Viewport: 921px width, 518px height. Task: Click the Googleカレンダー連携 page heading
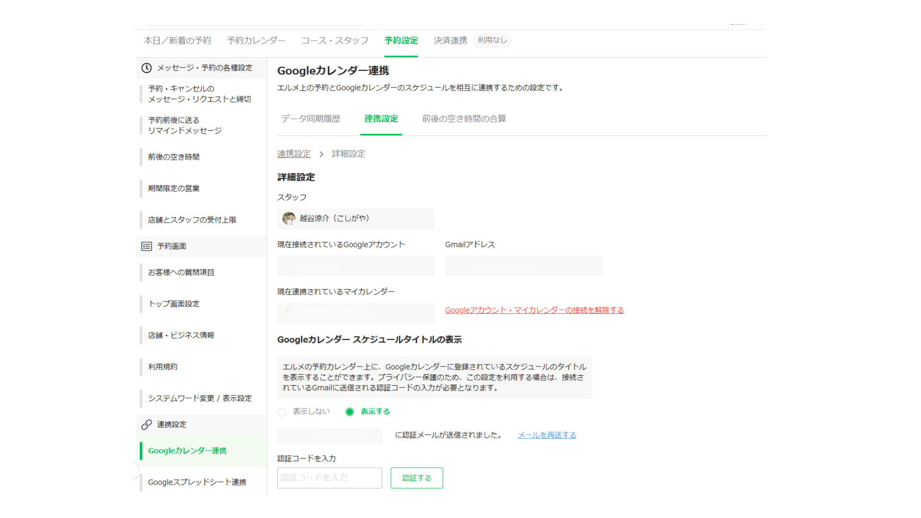pyautogui.click(x=333, y=71)
